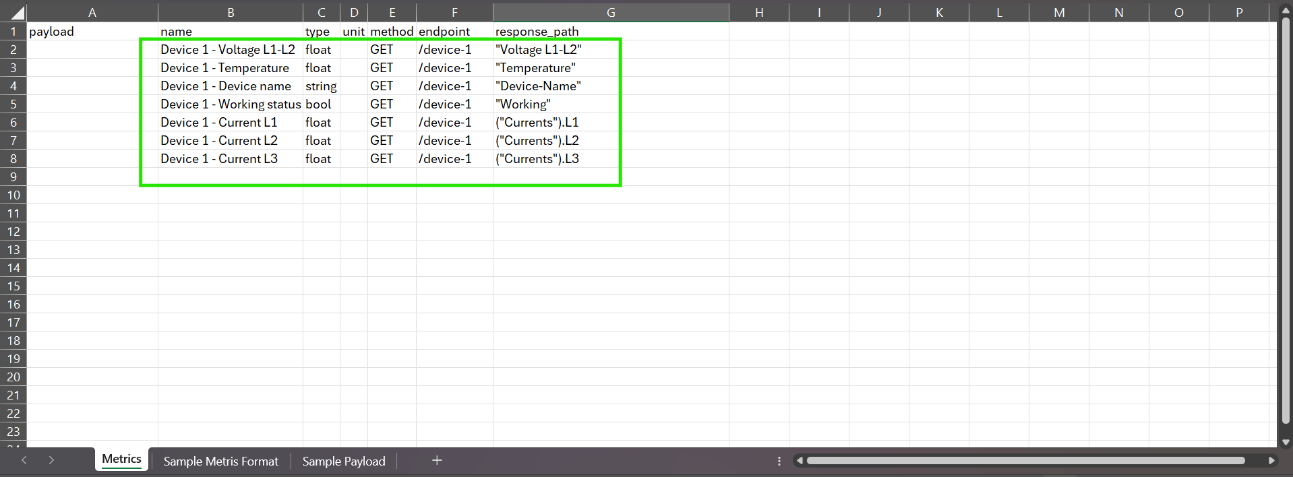Select the '("Currents").L2' cell

tap(611, 140)
